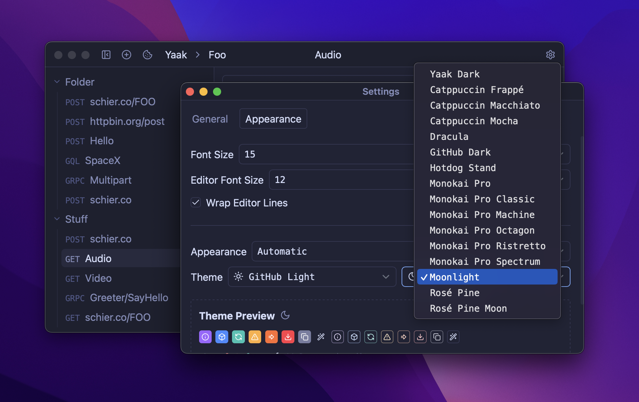Close the Settings window with red button

(x=190, y=92)
